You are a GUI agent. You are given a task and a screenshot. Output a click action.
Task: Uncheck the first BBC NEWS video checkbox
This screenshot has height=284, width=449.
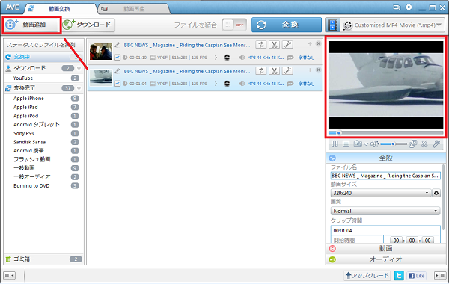tap(117, 58)
